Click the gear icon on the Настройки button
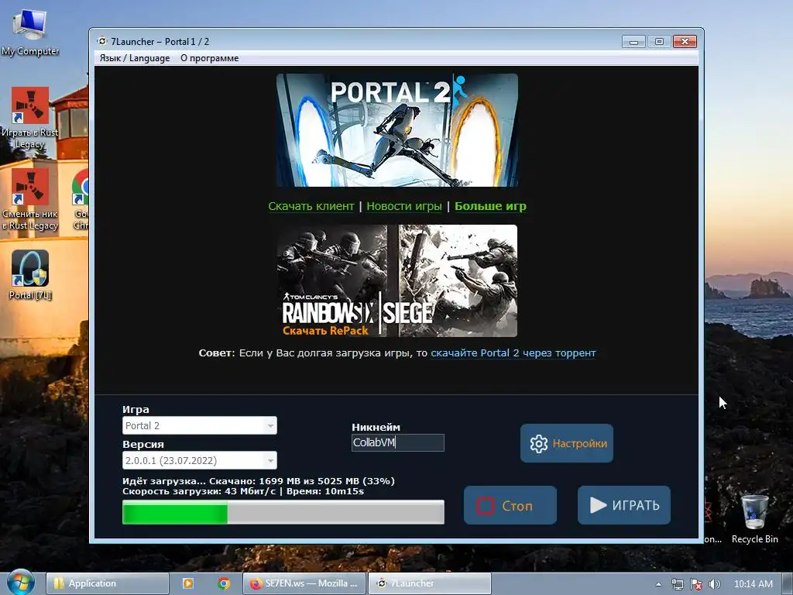Image resolution: width=793 pixels, height=595 pixels. pos(539,444)
